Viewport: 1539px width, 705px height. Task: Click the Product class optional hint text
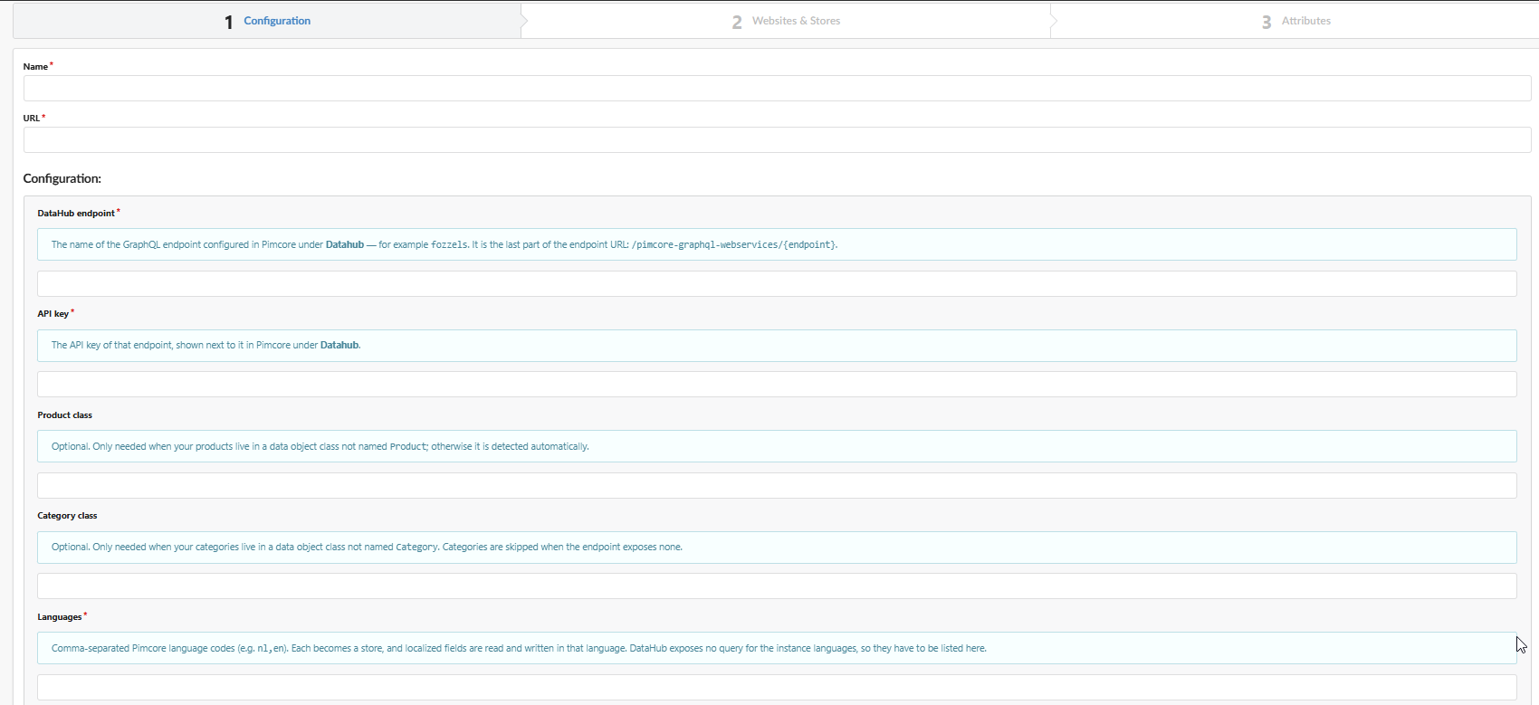(320, 446)
